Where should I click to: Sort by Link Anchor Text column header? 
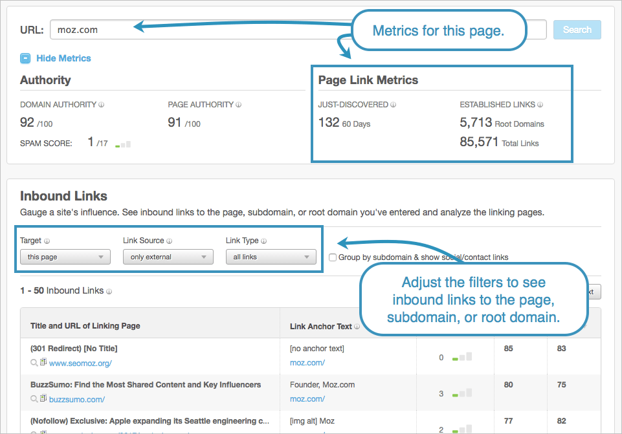[x=320, y=326]
